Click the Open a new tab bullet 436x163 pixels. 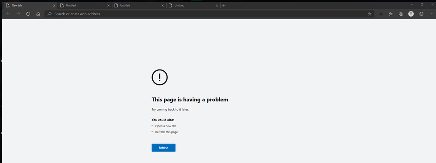(165, 126)
